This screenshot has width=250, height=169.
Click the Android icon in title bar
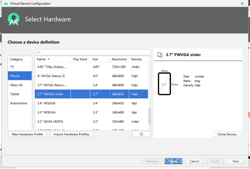[6, 4]
